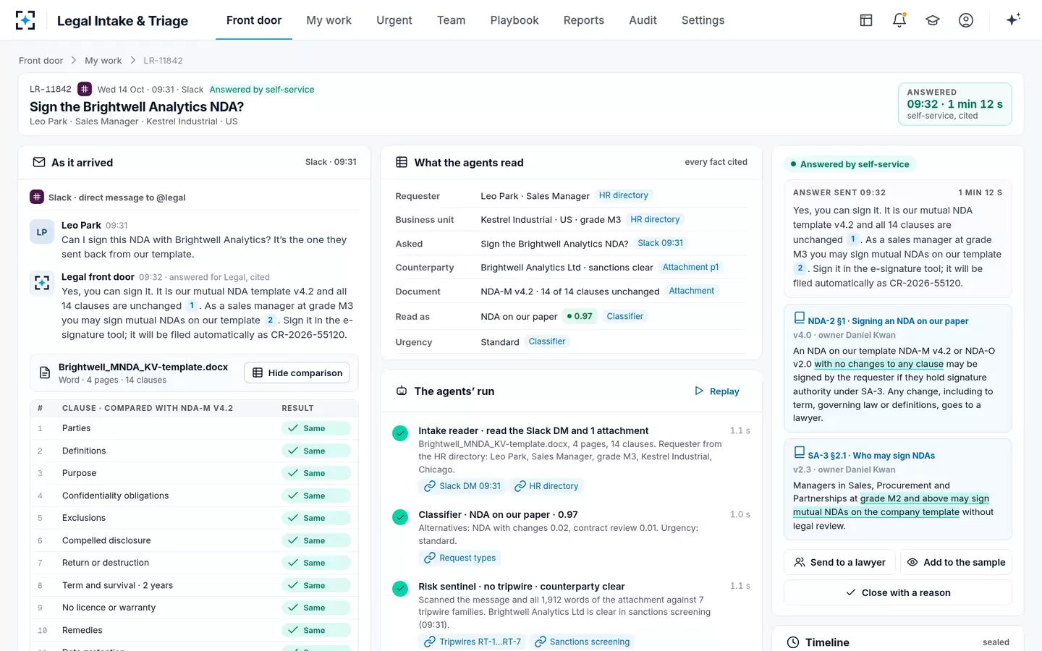Click the clock icon beside Timeline
This screenshot has width=1042, height=651.
pos(793,642)
